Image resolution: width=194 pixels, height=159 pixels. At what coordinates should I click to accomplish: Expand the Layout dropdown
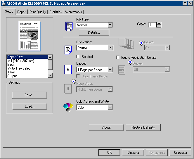coord(110,70)
